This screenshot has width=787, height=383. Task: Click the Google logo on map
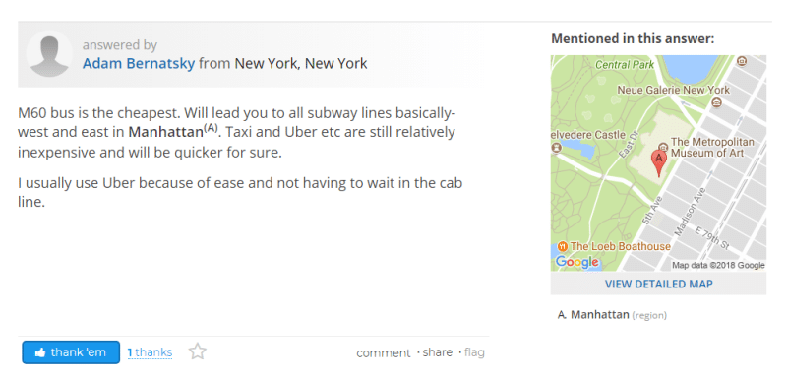(x=576, y=262)
